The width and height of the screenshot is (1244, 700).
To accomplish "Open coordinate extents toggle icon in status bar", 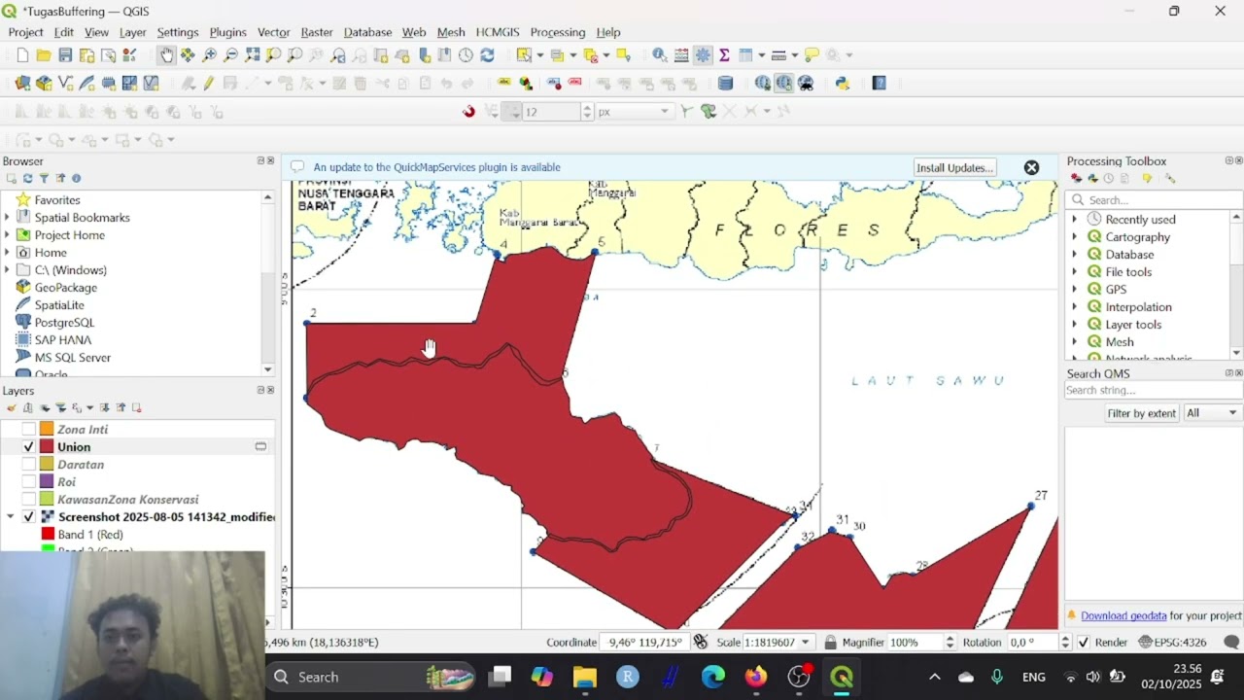I will click(x=700, y=642).
